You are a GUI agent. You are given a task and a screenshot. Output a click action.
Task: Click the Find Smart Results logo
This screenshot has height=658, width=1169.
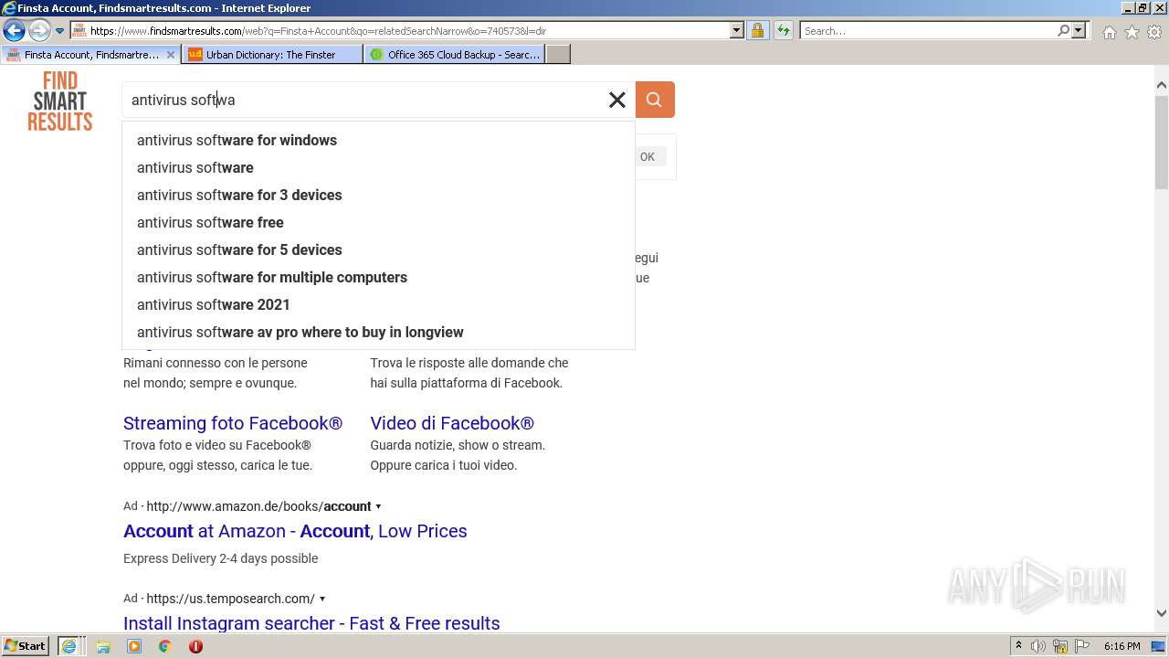[x=60, y=101]
